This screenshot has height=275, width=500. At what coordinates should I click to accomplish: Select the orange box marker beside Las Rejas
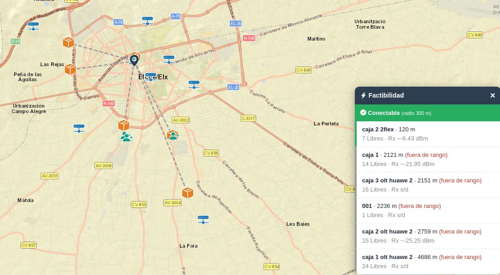pyautogui.click(x=70, y=69)
